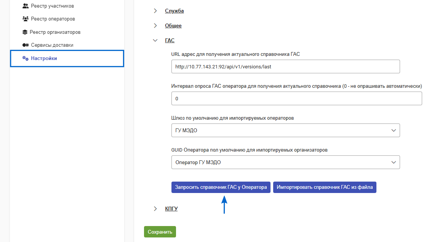Click the Реестр операторов group icon
The image size is (429, 242).
(x=26, y=19)
